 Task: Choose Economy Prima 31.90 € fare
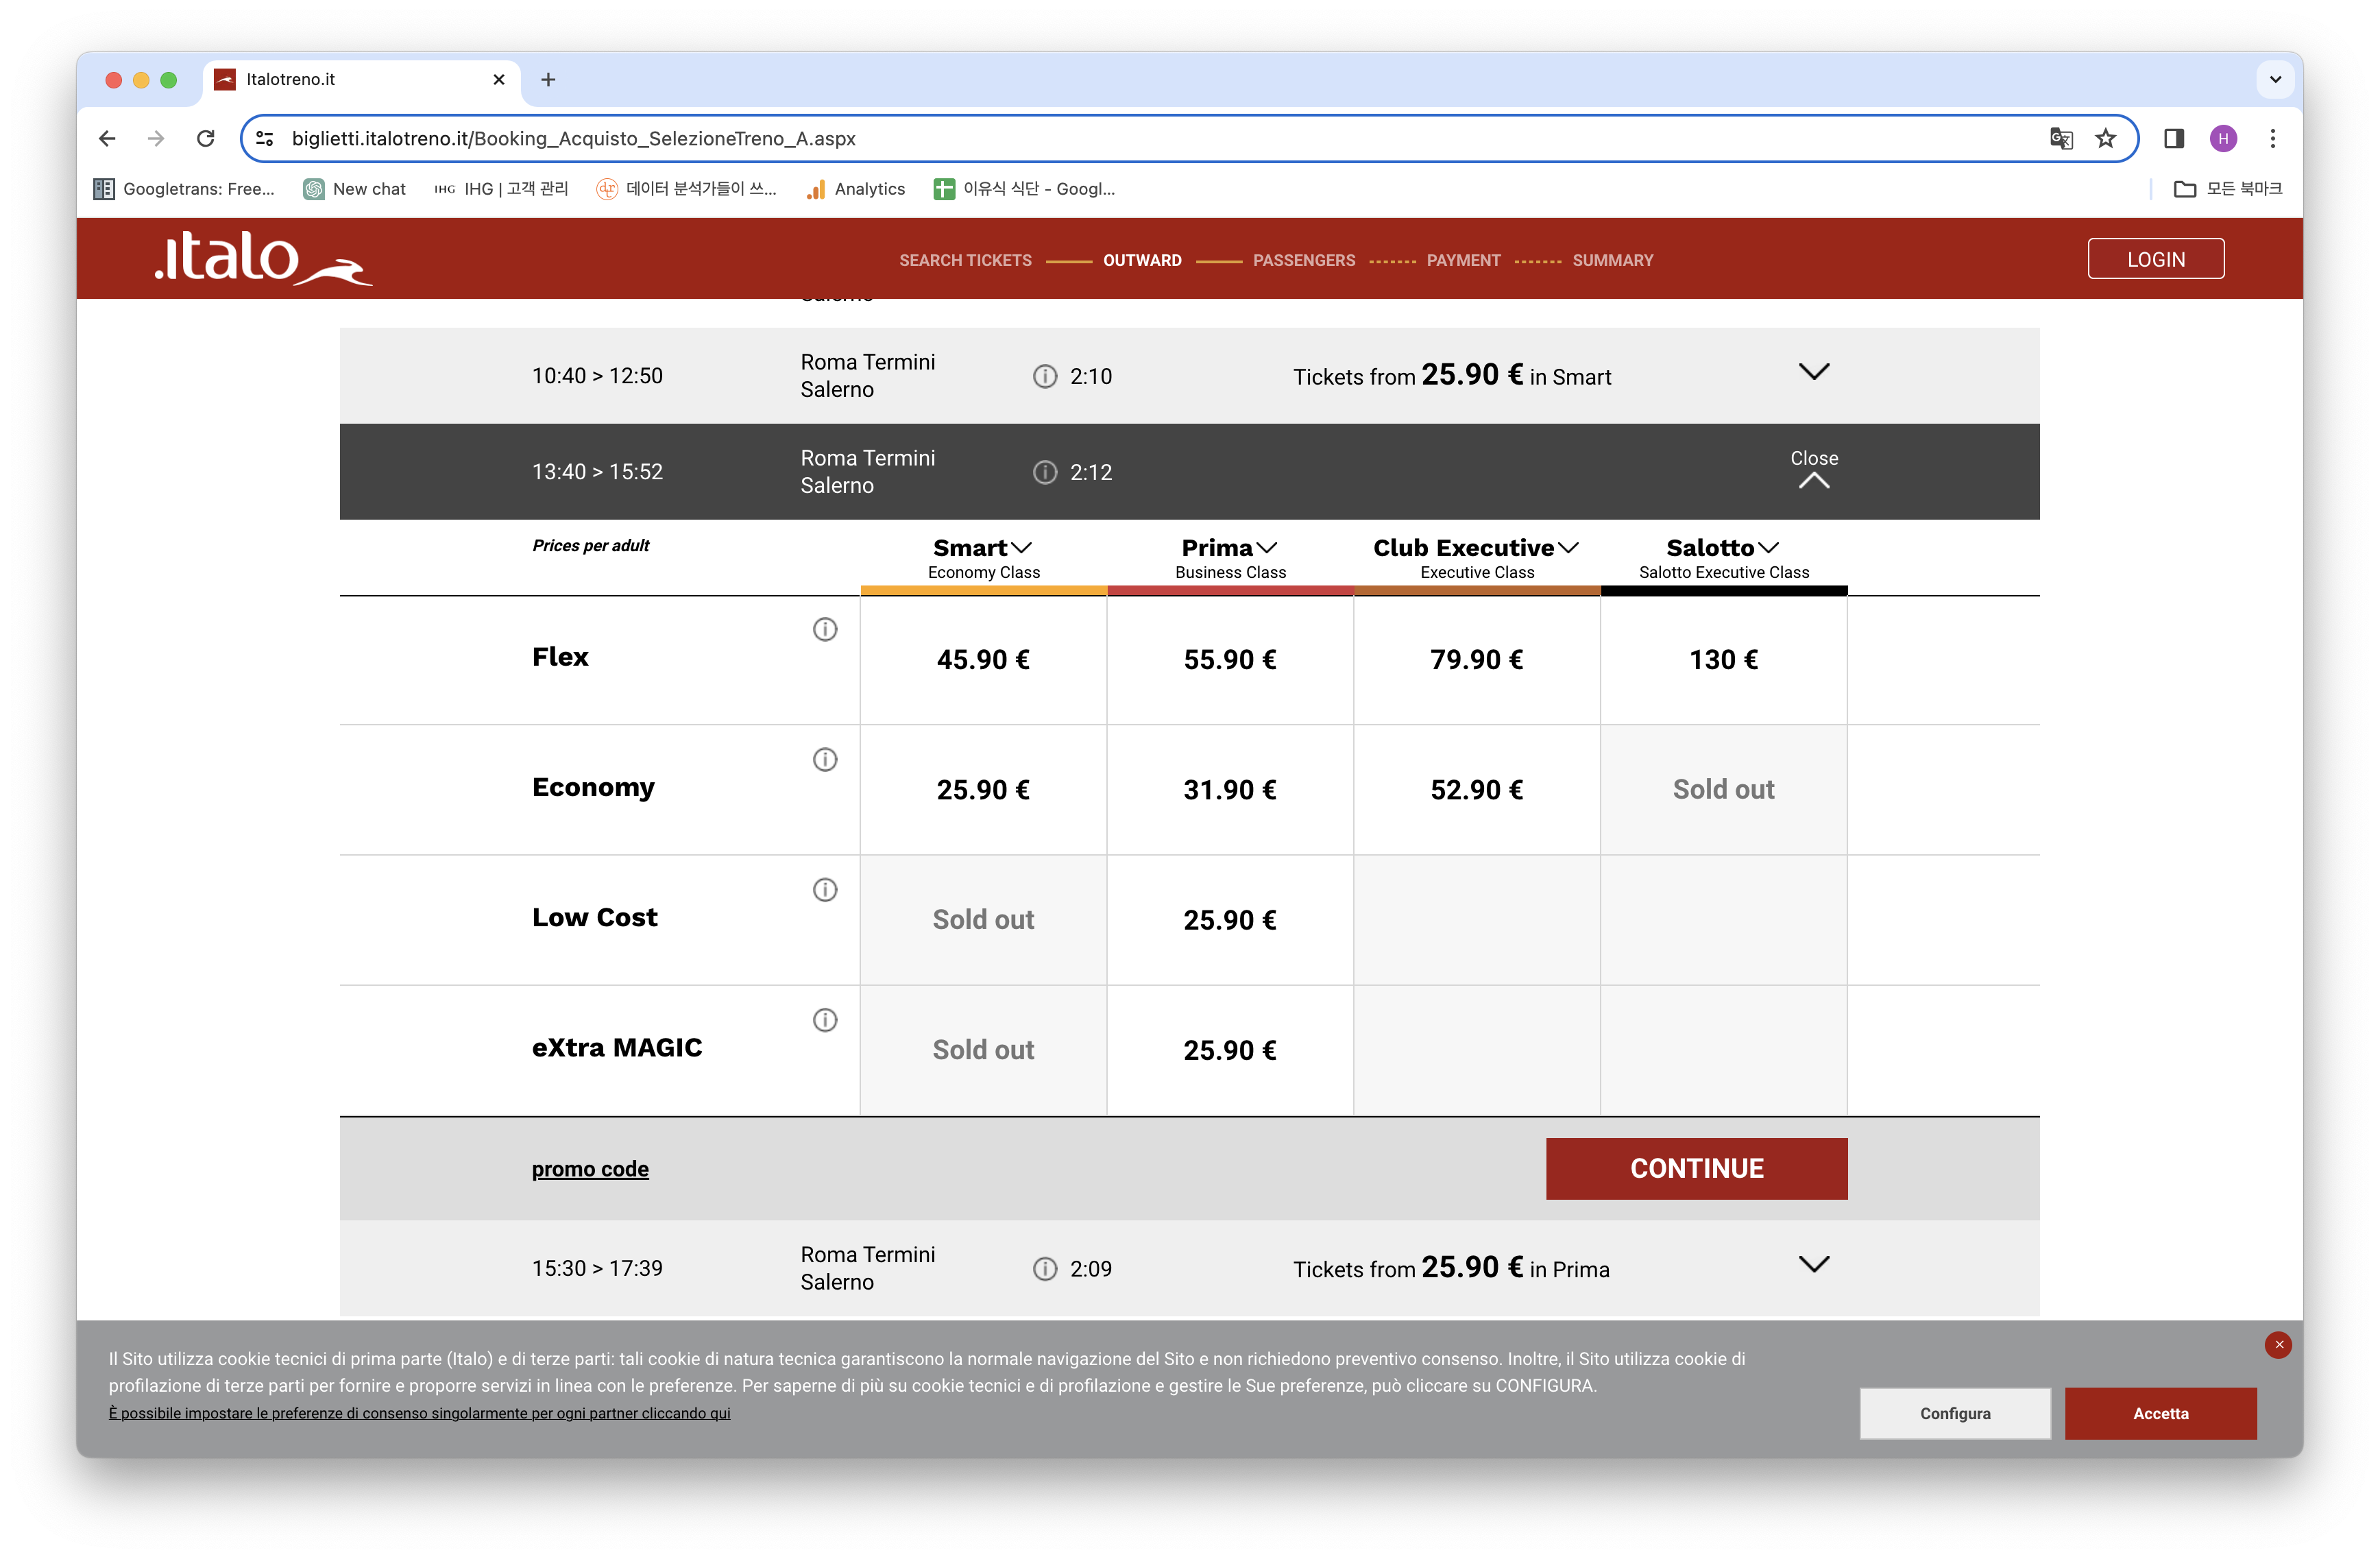click(x=1229, y=790)
